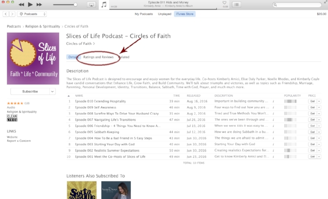The width and height of the screenshot is (328, 199).
Task: Go back with the left arrow
Action: coord(6,14)
